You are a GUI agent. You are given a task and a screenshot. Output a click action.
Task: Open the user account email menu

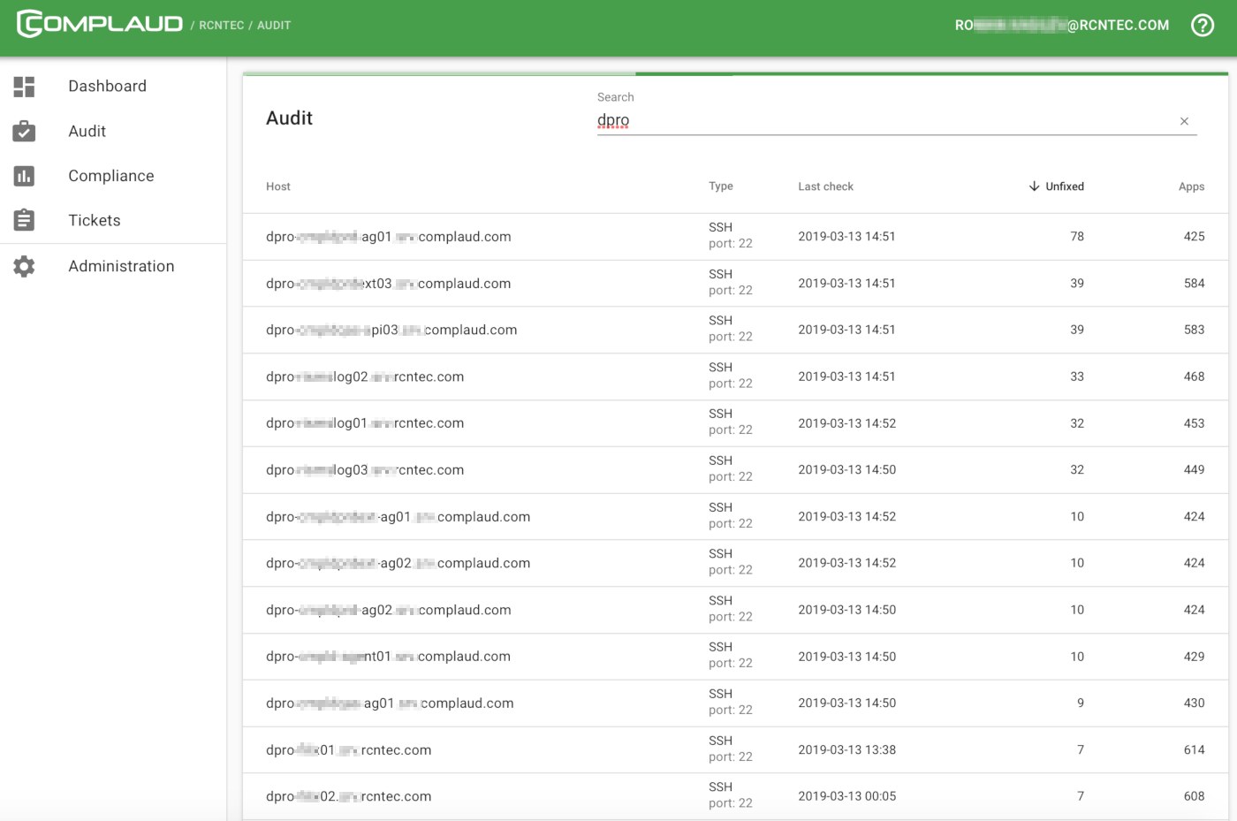1061,26
